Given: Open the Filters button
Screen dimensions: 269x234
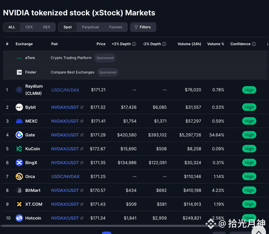Looking at the screenshot, I should click(143, 27).
